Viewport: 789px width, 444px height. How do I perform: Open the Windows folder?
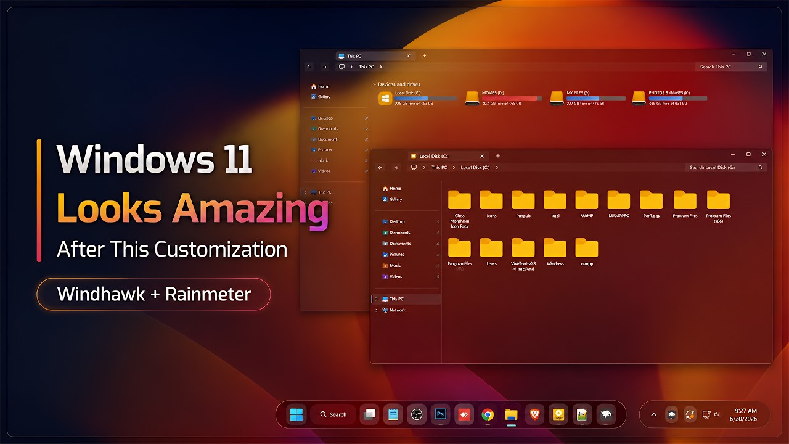click(555, 252)
